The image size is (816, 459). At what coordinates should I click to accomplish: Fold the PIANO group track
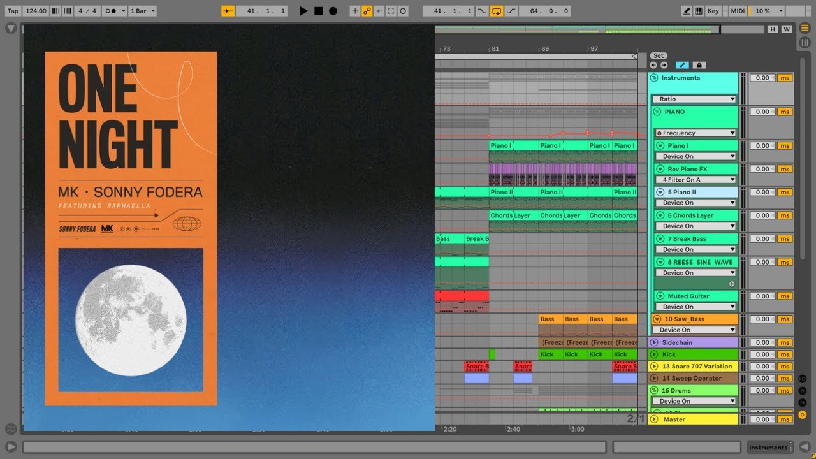657,112
